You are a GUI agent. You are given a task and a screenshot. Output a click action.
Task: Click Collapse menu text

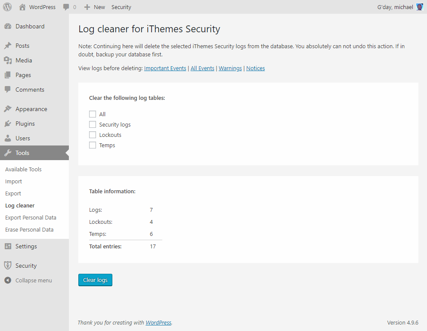click(34, 280)
